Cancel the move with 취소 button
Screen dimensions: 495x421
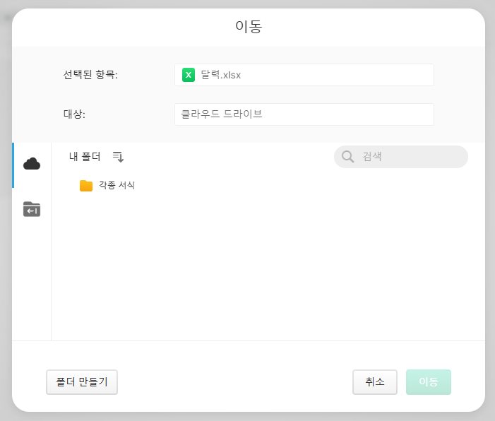(x=375, y=382)
